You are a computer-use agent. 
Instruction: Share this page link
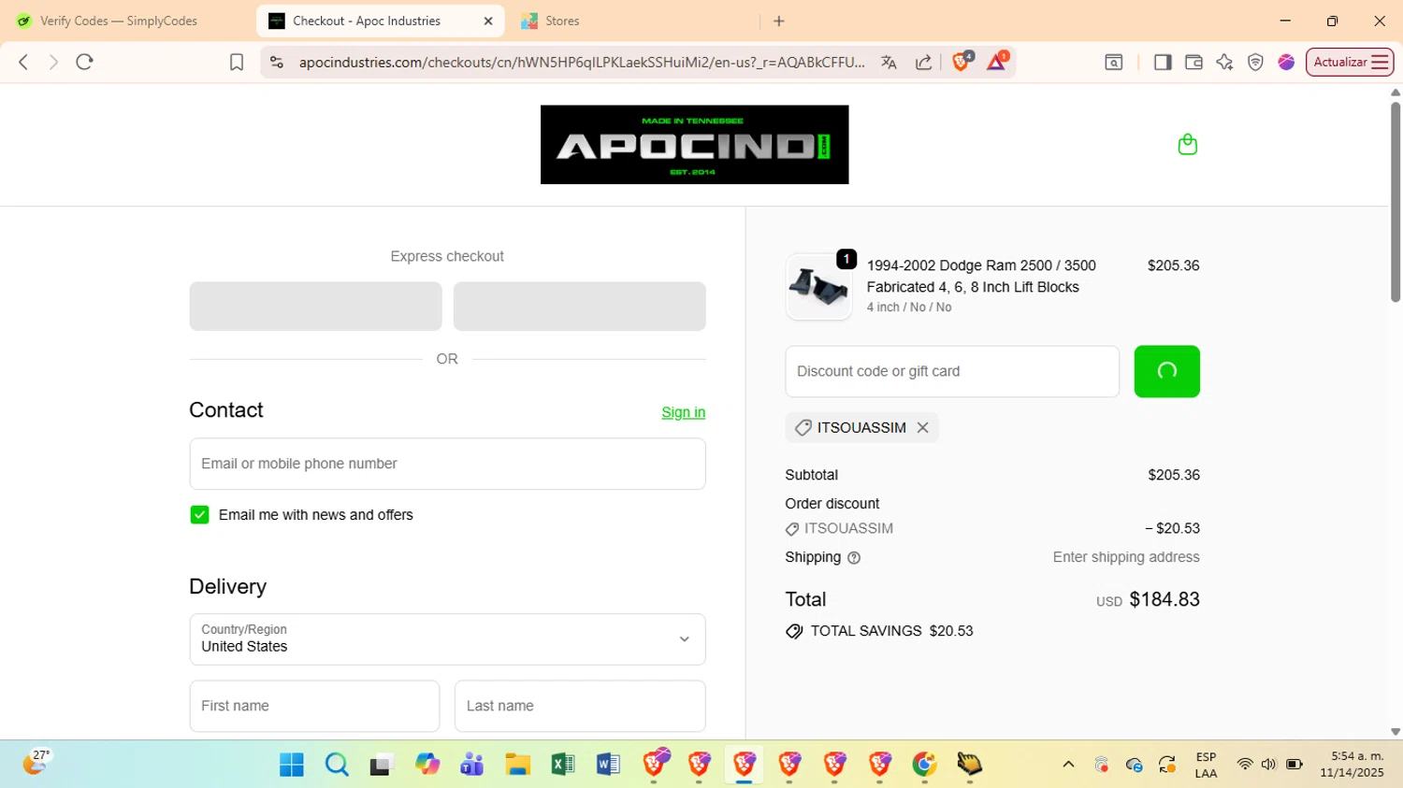click(x=923, y=62)
